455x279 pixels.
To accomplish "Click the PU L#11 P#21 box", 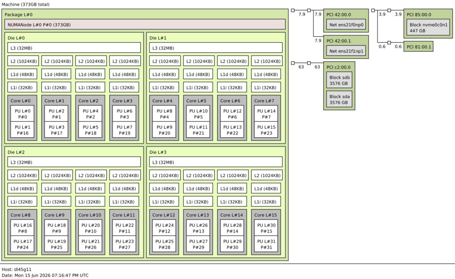I will point(198,129).
